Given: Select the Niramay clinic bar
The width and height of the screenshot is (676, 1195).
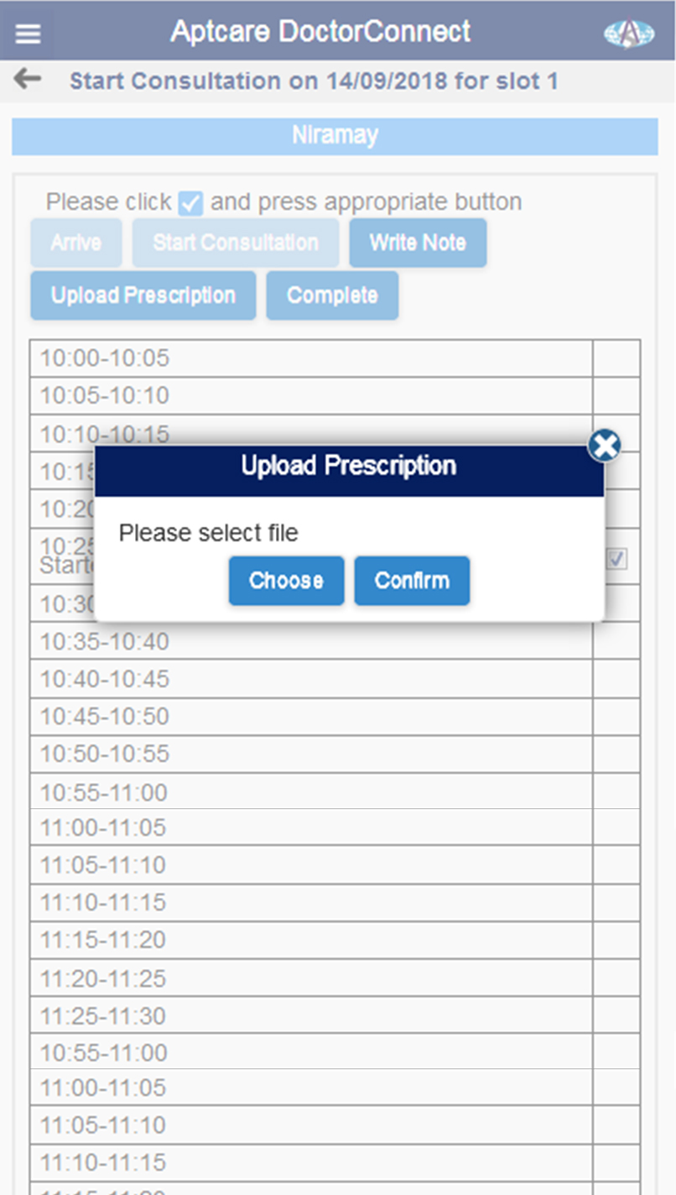Looking at the screenshot, I should coord(335,136).
